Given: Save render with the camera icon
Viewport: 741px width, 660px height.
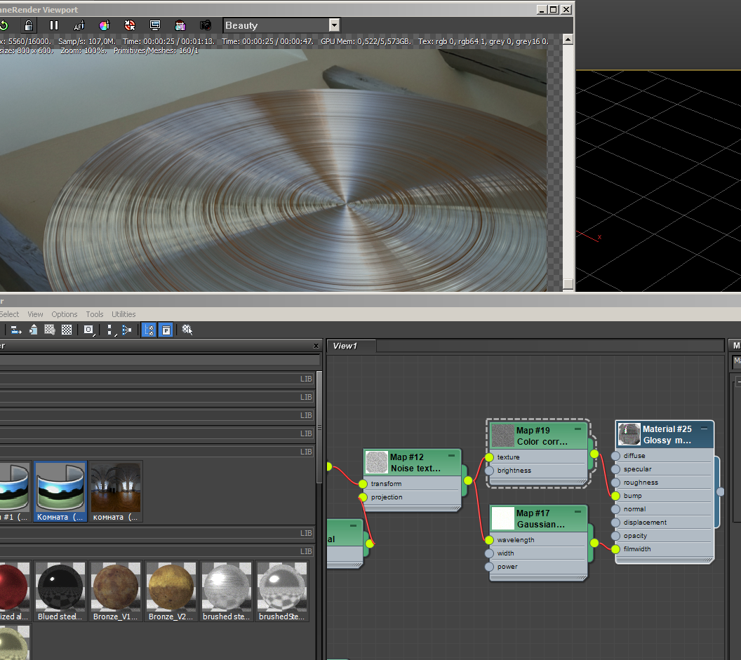Looking at the screenshot, I should 205,25.
